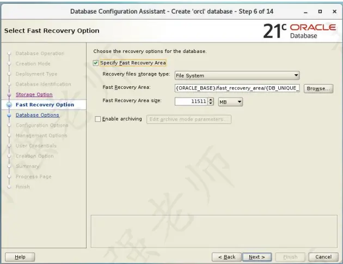Click Summary step label

coord(27,166)
